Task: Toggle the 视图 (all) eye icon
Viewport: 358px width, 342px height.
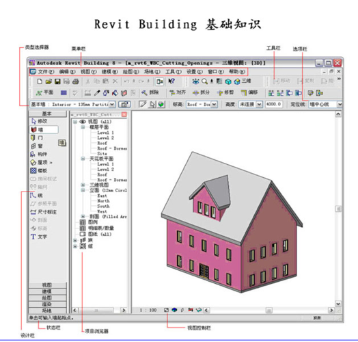Action: 83,122
